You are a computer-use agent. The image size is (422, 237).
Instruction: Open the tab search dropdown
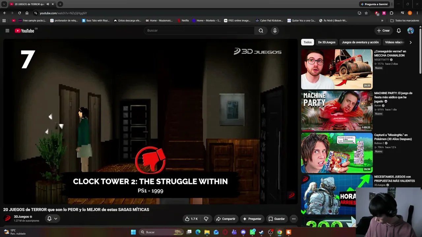(x=4, y=4)
